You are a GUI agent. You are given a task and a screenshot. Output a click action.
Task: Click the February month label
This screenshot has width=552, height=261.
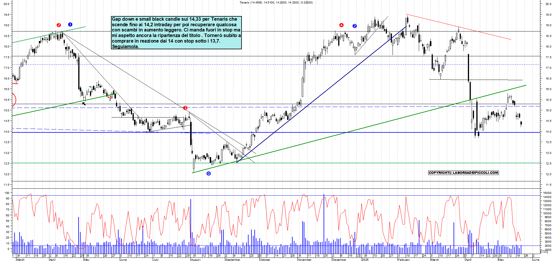[x=404, y=260]
